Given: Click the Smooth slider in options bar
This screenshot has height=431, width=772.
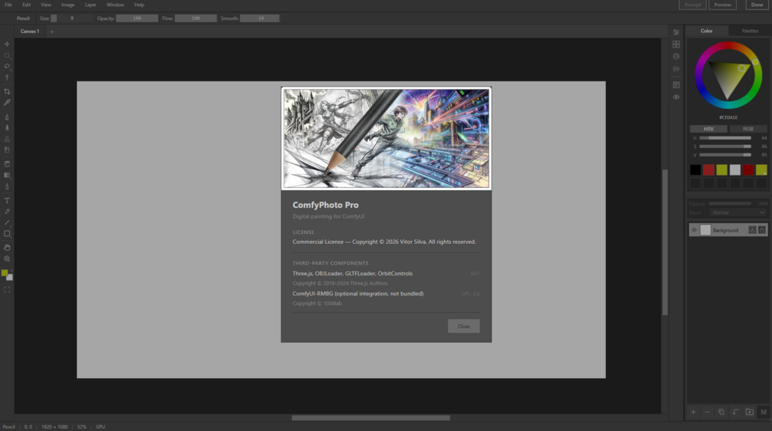Looking at the screenshot, I should pyautogui.click(x=260, y=18).
